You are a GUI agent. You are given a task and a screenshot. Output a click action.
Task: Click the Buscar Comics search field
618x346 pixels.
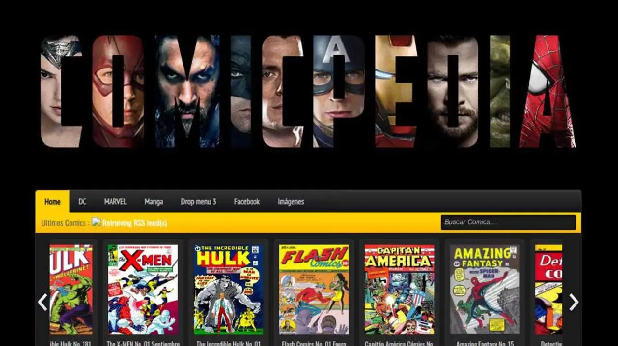click(x=508, y=222)
